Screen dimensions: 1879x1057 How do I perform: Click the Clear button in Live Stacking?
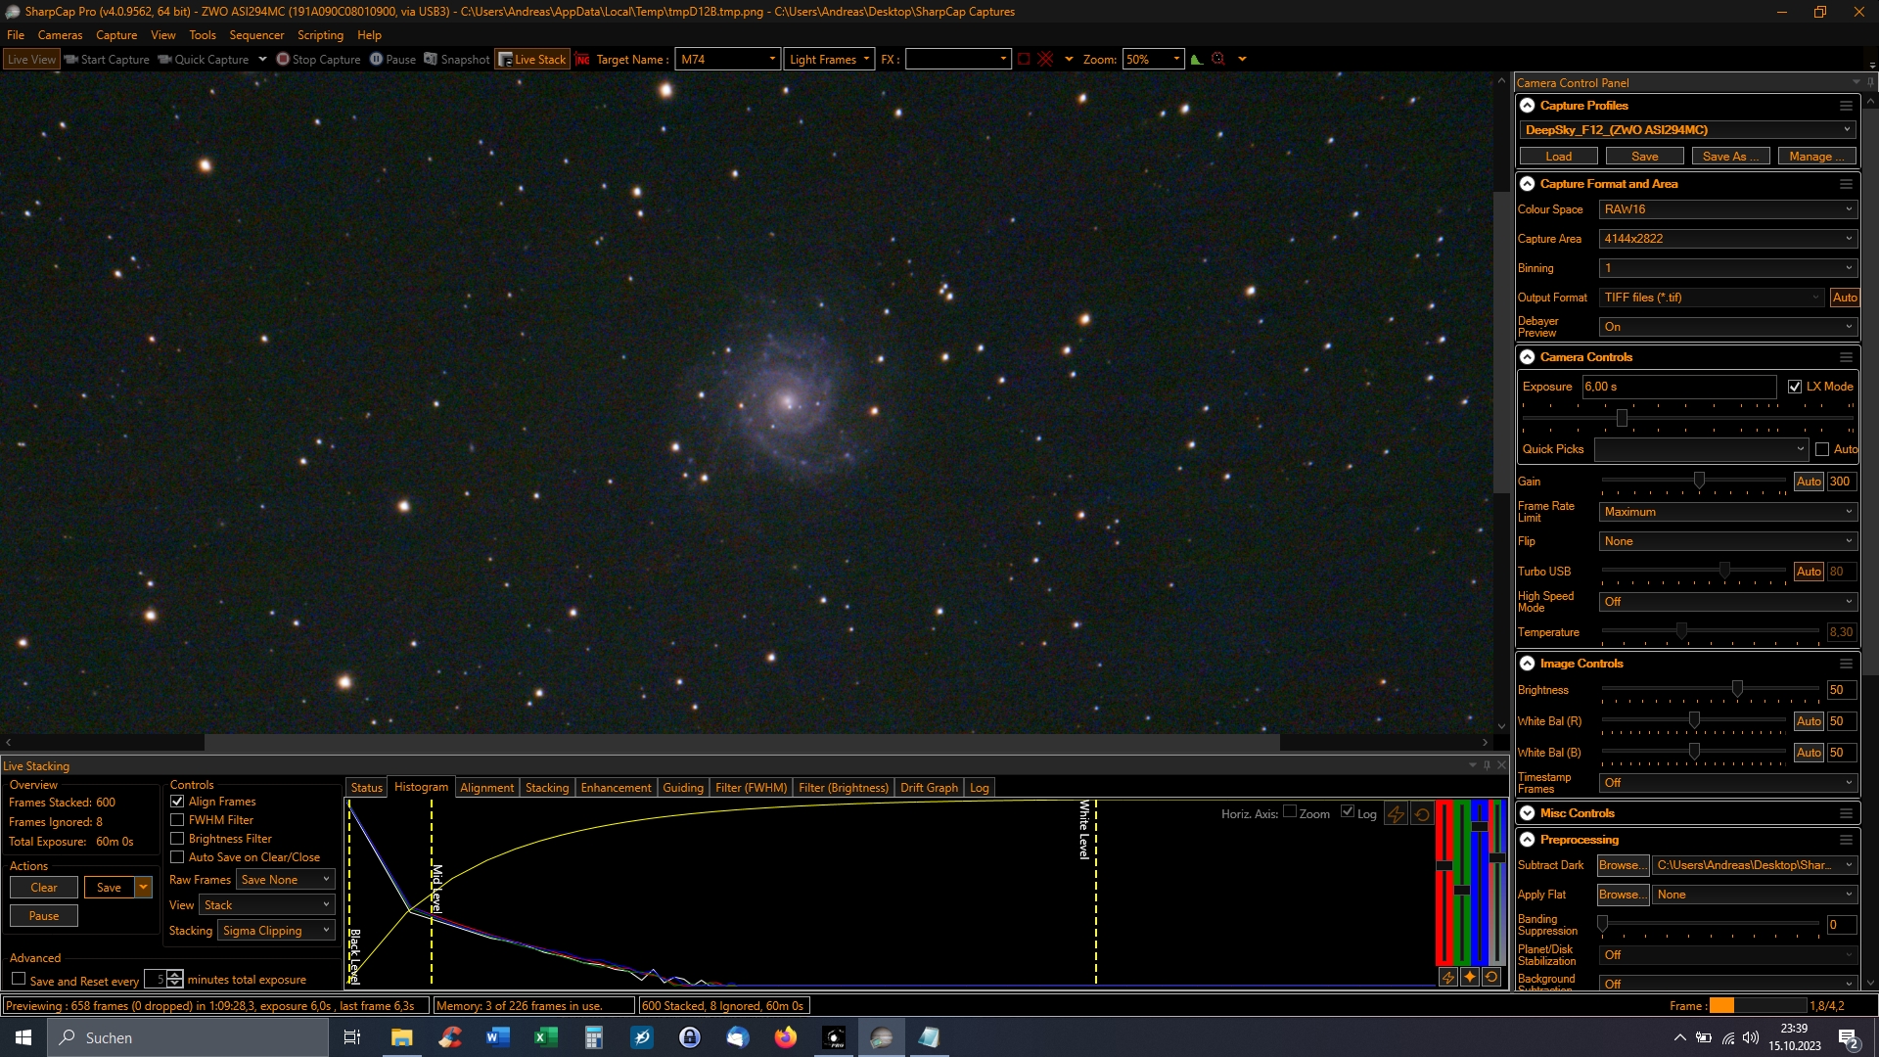coord(44,888)
